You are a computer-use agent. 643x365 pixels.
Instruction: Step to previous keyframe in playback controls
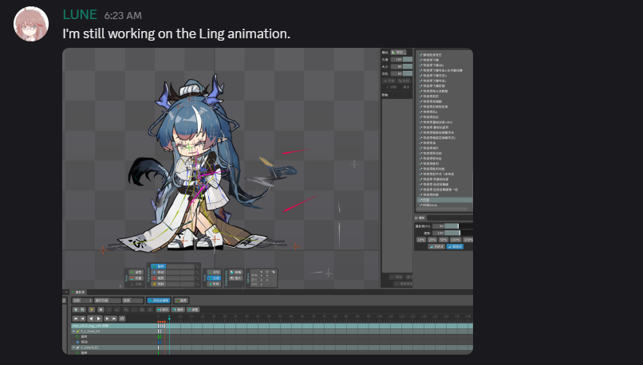[82, 319]
